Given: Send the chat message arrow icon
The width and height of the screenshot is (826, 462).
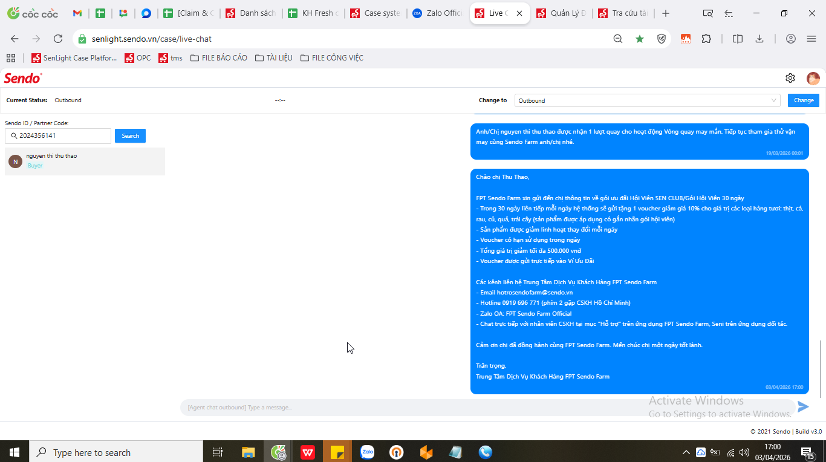Looking at the screenshot, I should point(803,407).
